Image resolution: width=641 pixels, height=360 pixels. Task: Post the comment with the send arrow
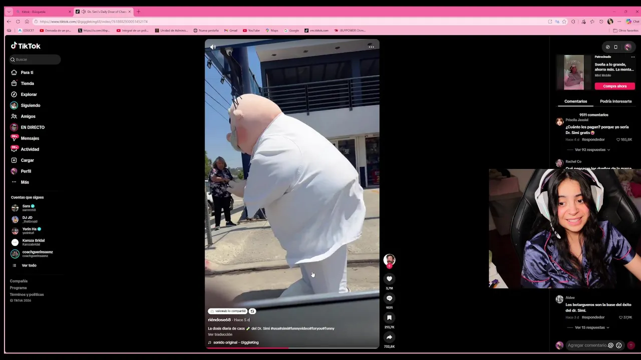tap(631, 345)
